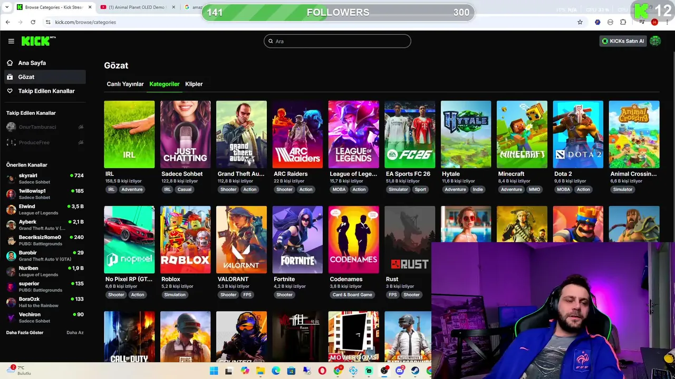Open the user profile avatar menu
Screen dimensions: 675x379
(655, 41)
